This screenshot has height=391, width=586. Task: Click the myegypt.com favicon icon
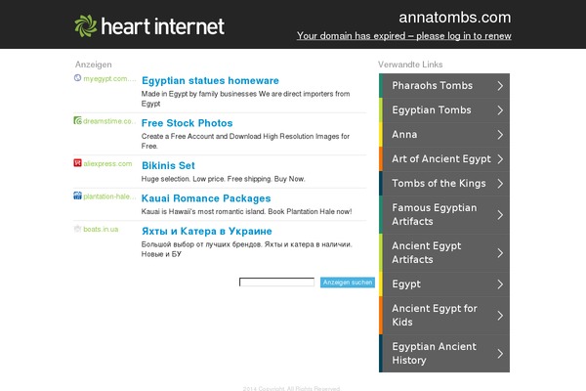pos(77,78)
